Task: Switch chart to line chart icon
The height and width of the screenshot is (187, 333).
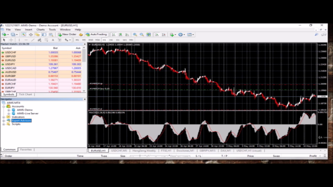Action: 127,35
